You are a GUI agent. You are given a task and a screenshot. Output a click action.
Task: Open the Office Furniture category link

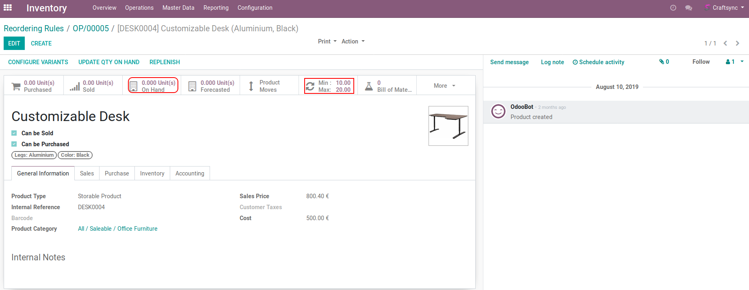coord(137,229)
